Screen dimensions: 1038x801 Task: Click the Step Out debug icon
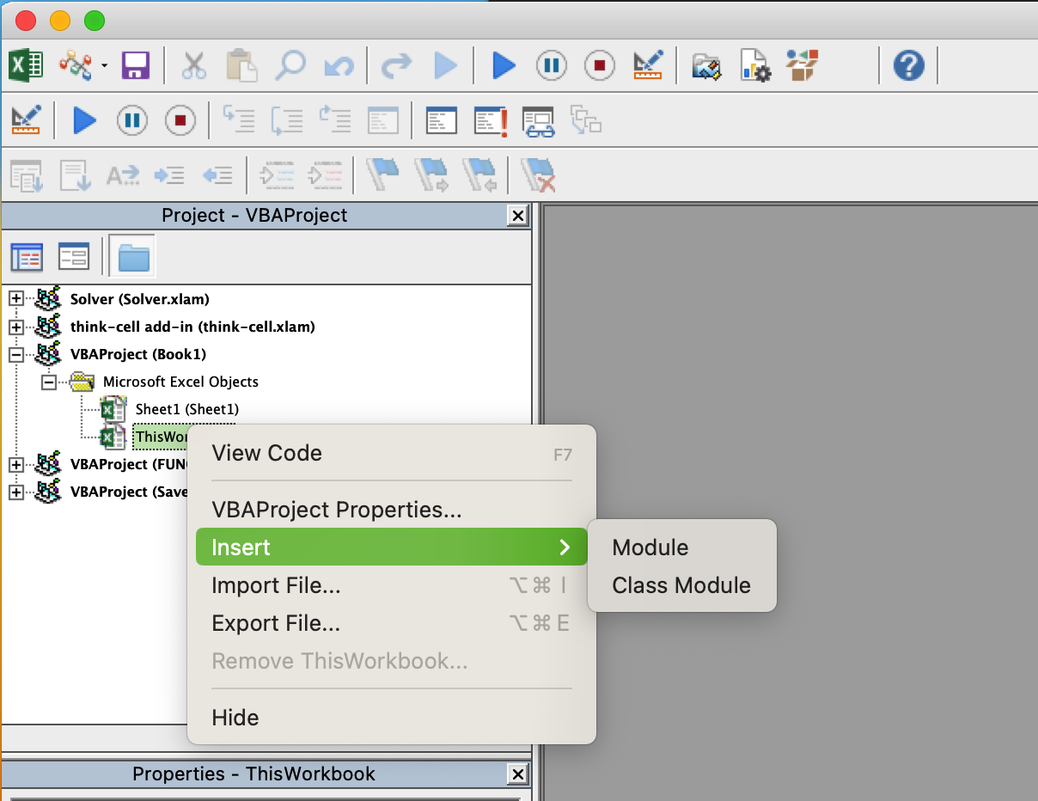[335, 119]
